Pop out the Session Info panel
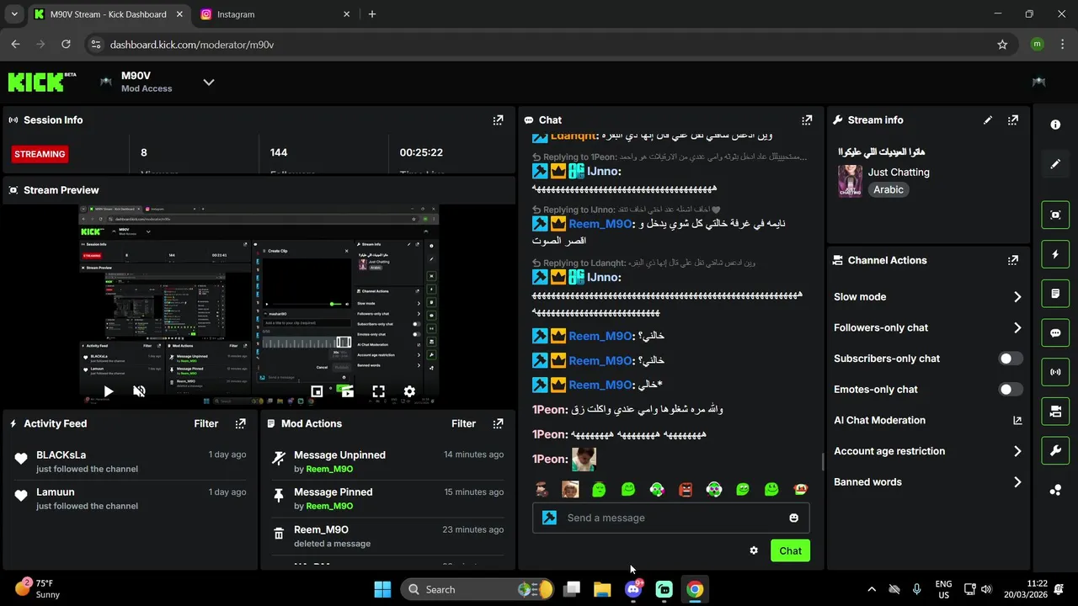Image resolution: width=1078 pixels, height=606 pixels. click(498, 120)
